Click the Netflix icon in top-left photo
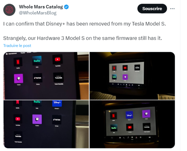This screenshot has width=187, height=151. 18,62
